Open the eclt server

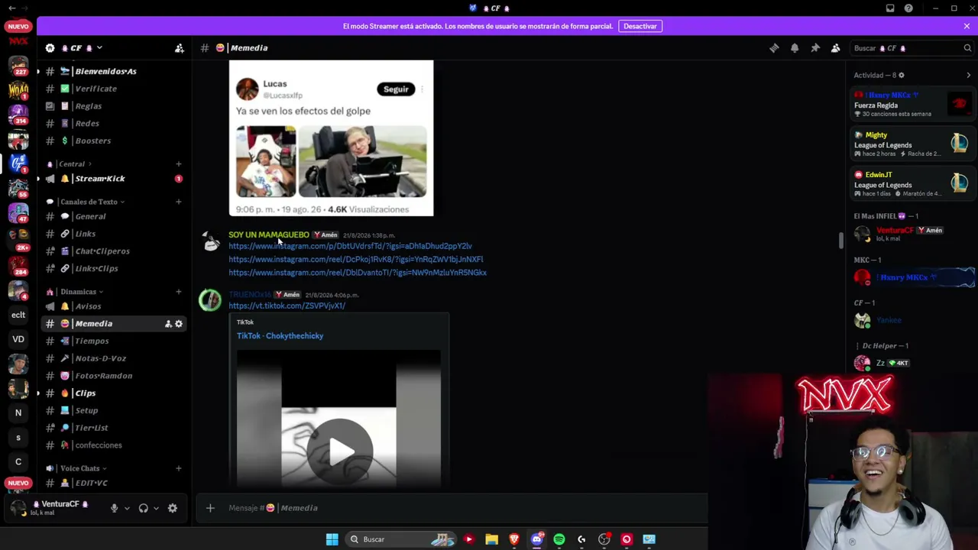tap(18, 315)
